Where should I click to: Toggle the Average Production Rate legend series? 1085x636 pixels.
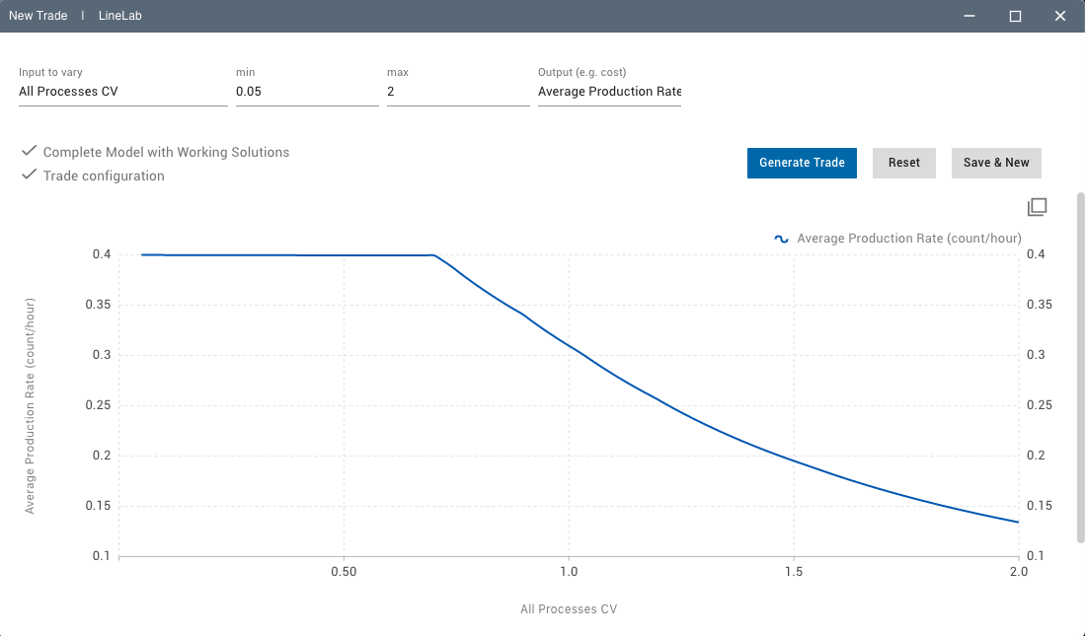point(908,239)
